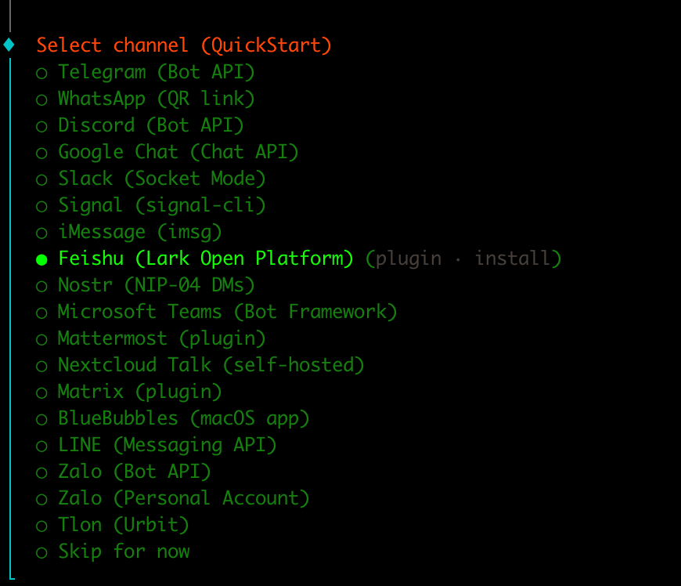
Task: Select the Signal (signal-cli) entry
Action: (161, 205)
